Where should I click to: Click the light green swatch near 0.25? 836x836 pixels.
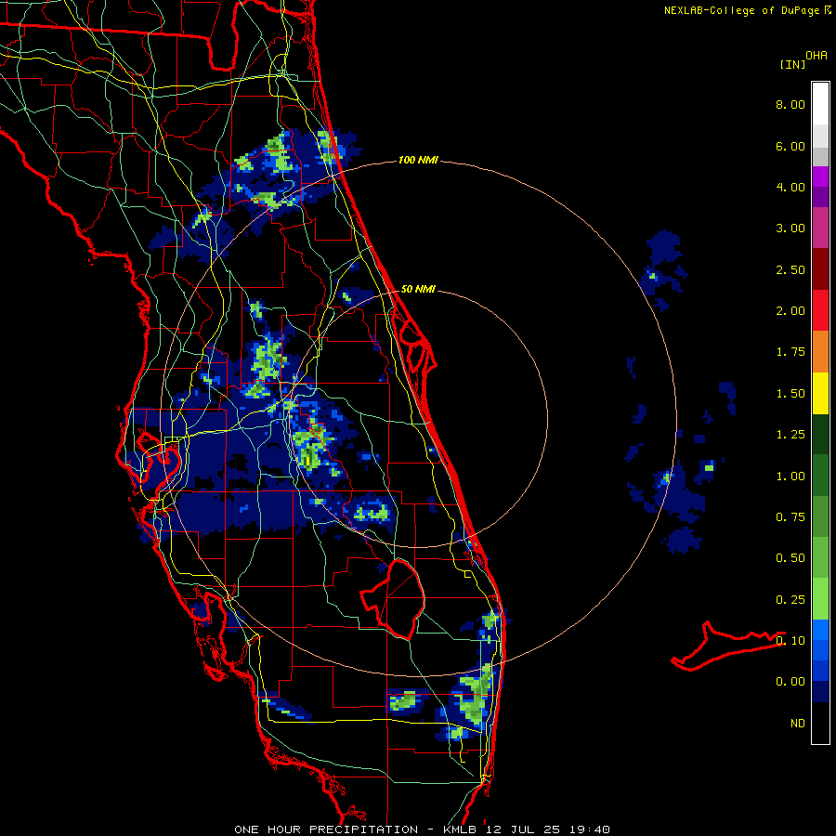(820, 599)
